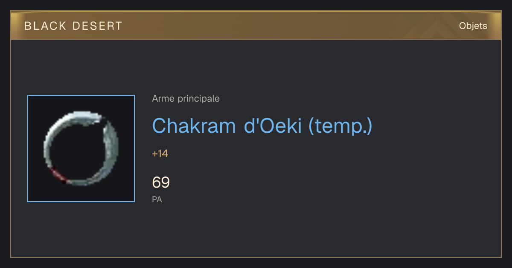Open the Chakram d'Oeki (temp.) item title
The image size is (512, 268).
(262, 126)
